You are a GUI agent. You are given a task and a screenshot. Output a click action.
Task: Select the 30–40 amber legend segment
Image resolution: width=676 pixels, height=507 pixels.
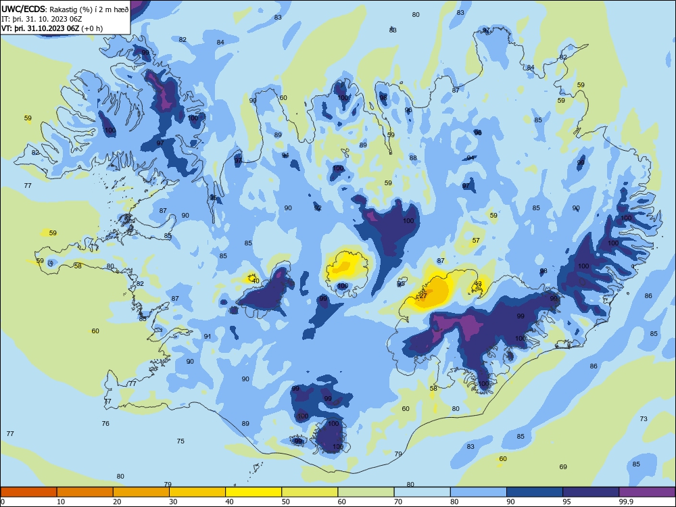click(x=197, y=492)
